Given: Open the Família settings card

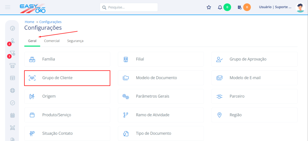Looking at the screenshot, I should [x=67, y=59].
